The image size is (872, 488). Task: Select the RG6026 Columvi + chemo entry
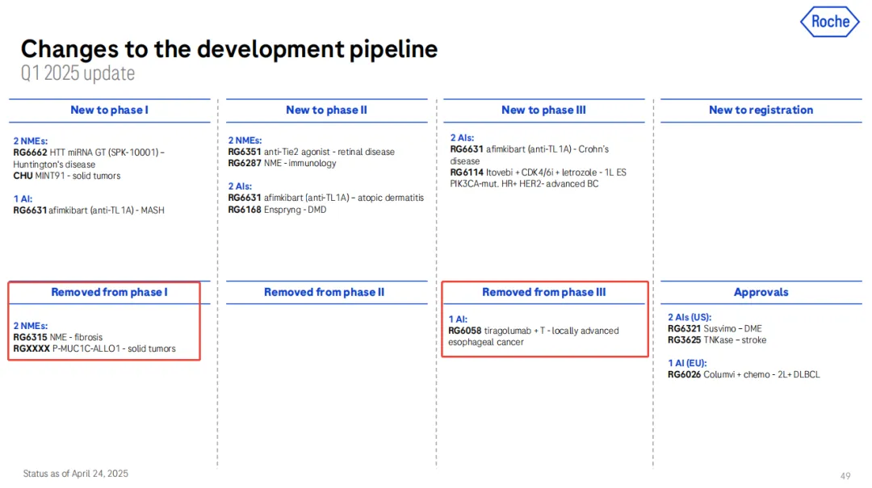tap(744, 374)
